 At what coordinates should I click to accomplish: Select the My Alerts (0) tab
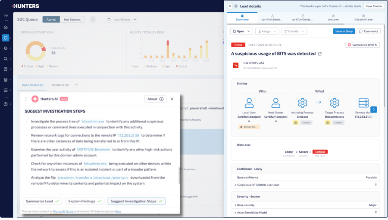coord(60,85)
